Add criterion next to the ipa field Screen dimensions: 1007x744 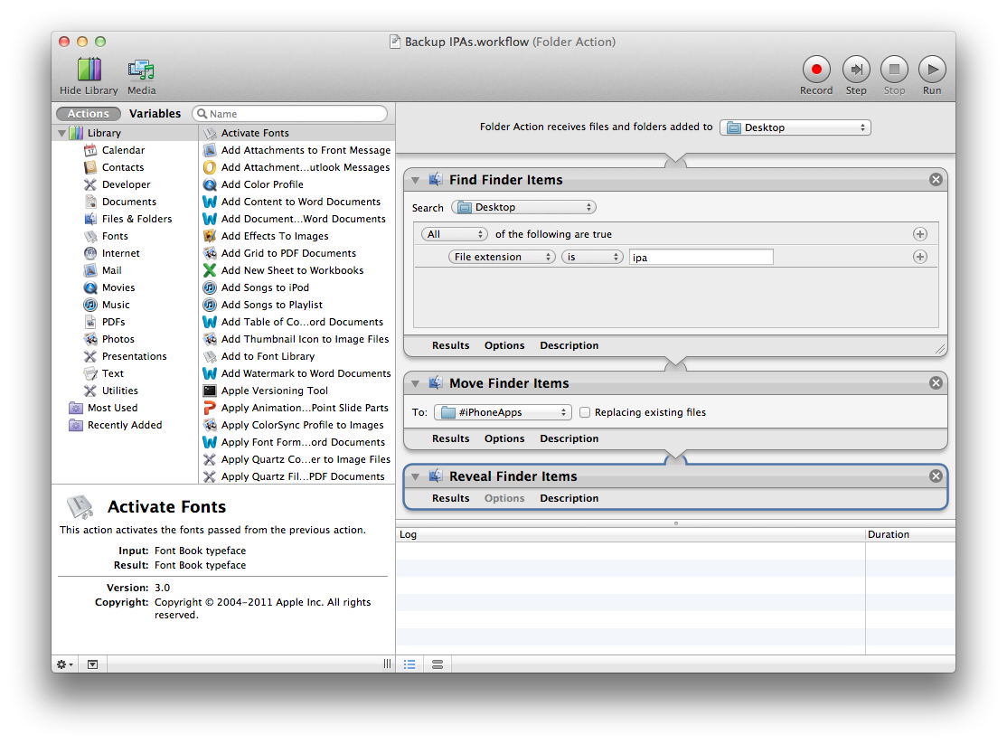919,257
